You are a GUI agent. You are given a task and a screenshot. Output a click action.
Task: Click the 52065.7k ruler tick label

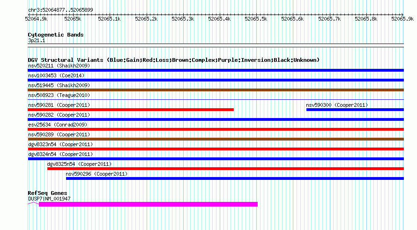click(329, 19)
